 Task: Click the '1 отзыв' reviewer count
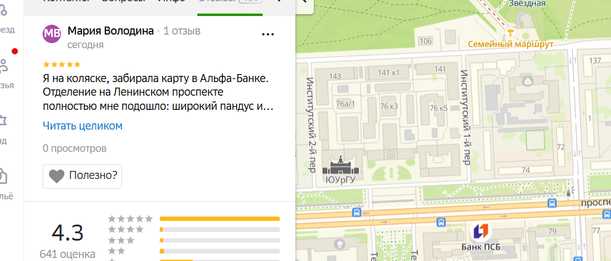pos(182,31)
